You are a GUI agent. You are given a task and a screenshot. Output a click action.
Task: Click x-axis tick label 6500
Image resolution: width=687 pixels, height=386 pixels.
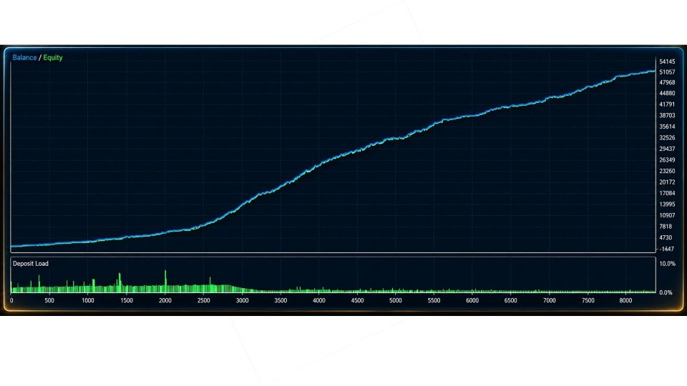point(510,301)
